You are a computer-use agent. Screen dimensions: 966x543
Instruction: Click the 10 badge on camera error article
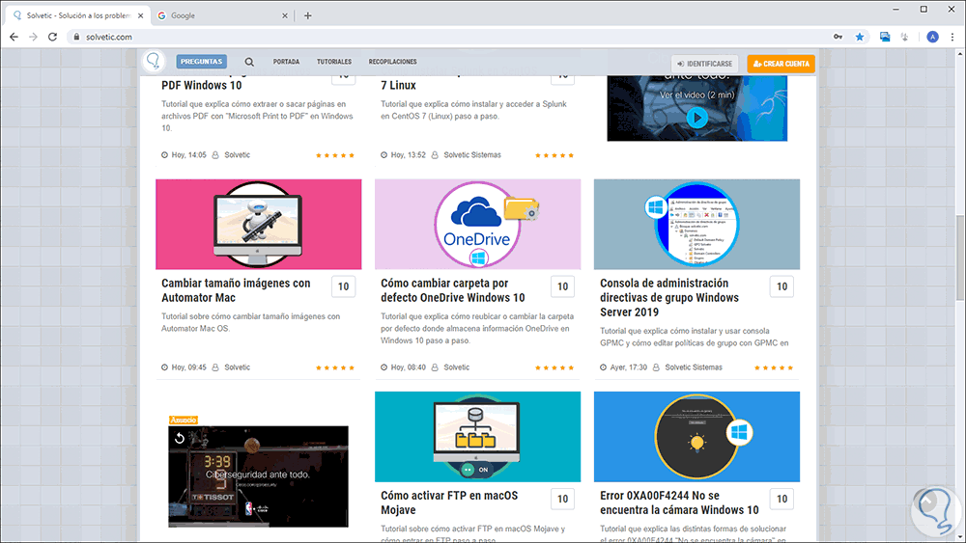pos(781,499)
